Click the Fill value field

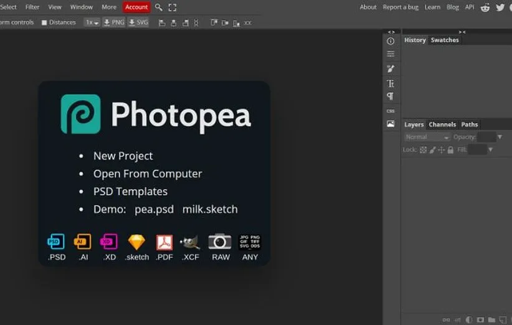pyautogui.click(x=477, y=150)
